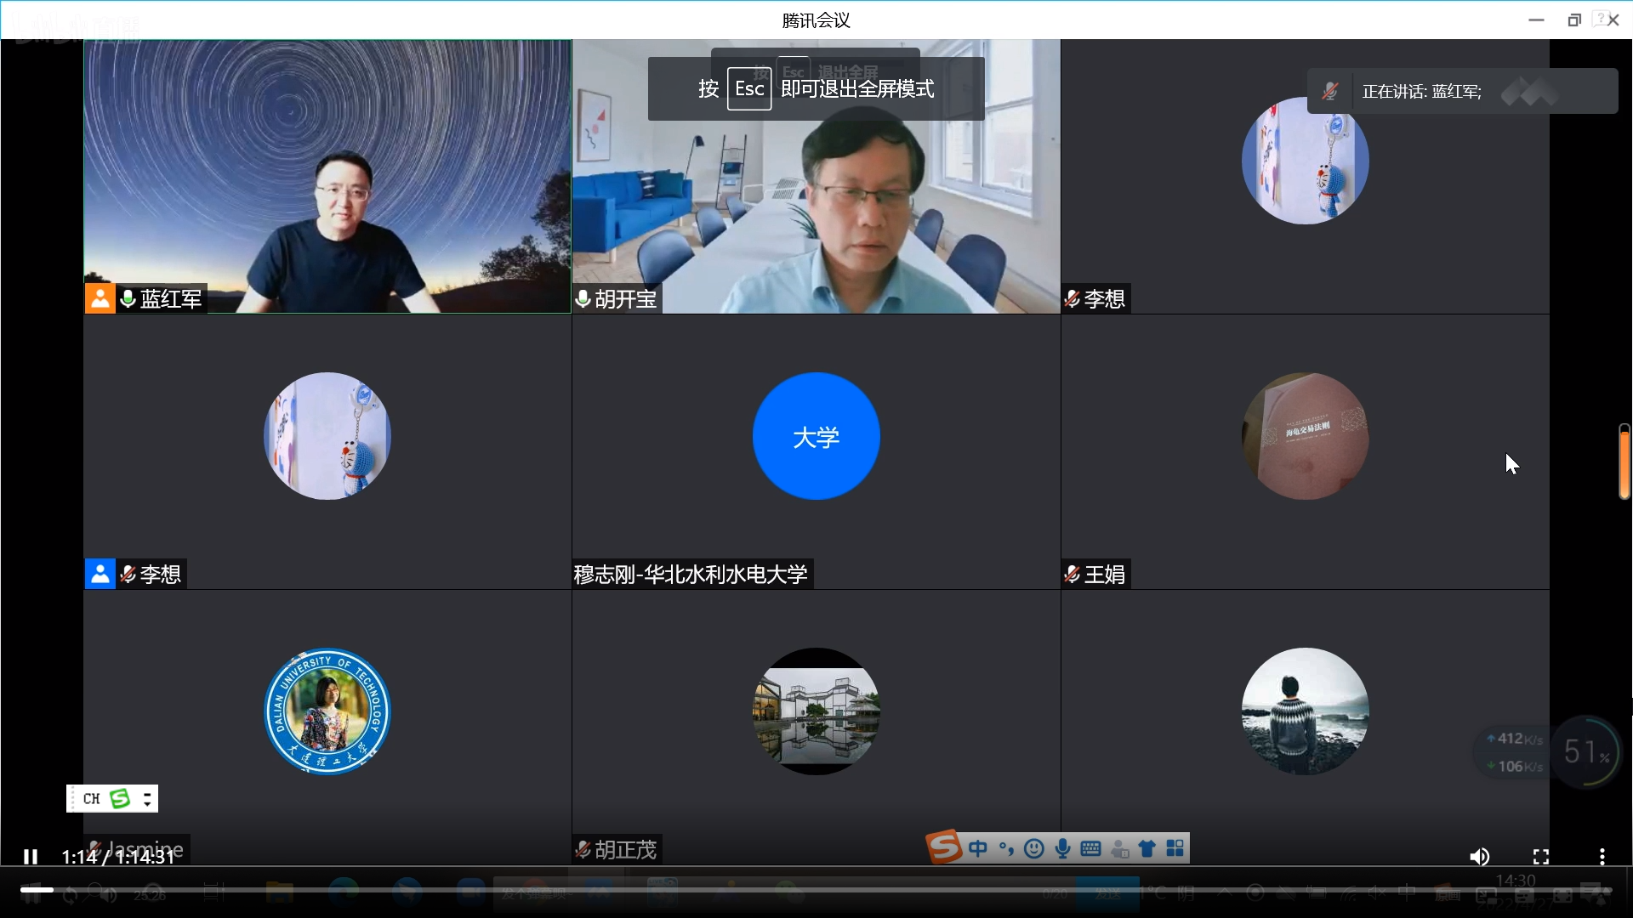
Task: Open Sogou toolbox grid icon
Action: 1175,848
